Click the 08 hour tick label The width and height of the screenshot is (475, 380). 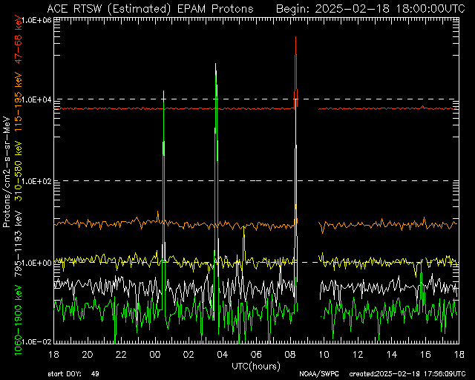[x=290, y=354]
